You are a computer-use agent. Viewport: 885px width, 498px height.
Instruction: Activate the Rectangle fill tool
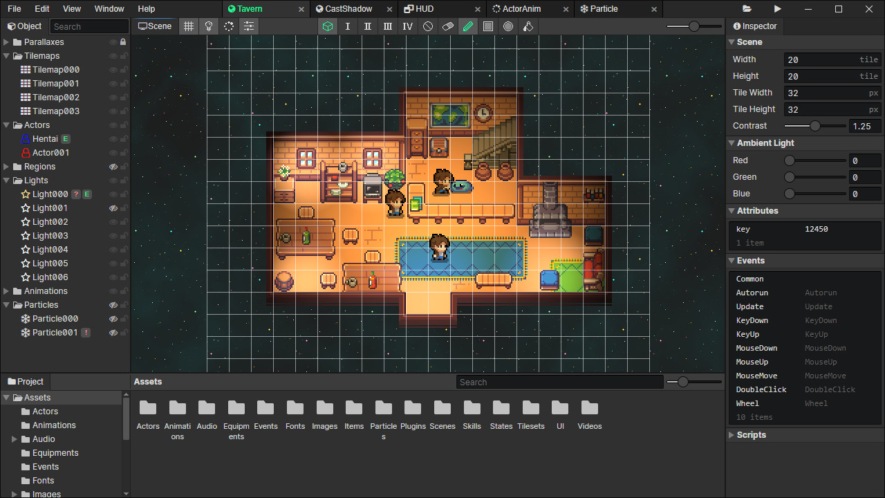pos(488,26)
